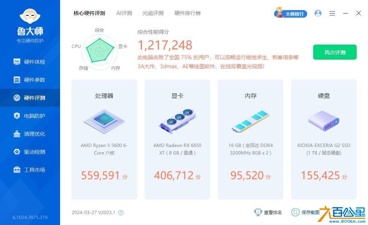The height and width of the screenshot is (225, 368).
Task: Click the 再次评测 button
Action: pyautogui.click(x=335, y=52)
